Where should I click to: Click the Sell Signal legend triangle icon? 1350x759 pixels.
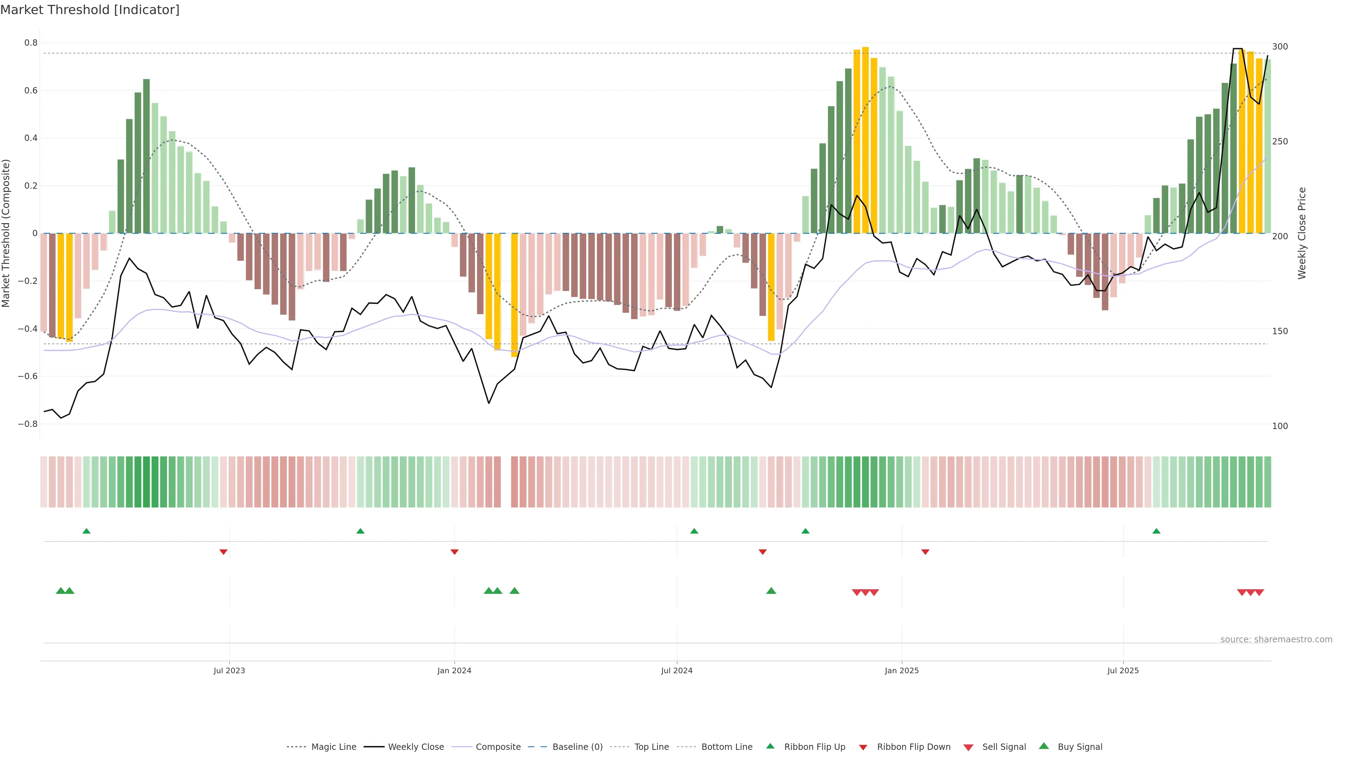969,747
